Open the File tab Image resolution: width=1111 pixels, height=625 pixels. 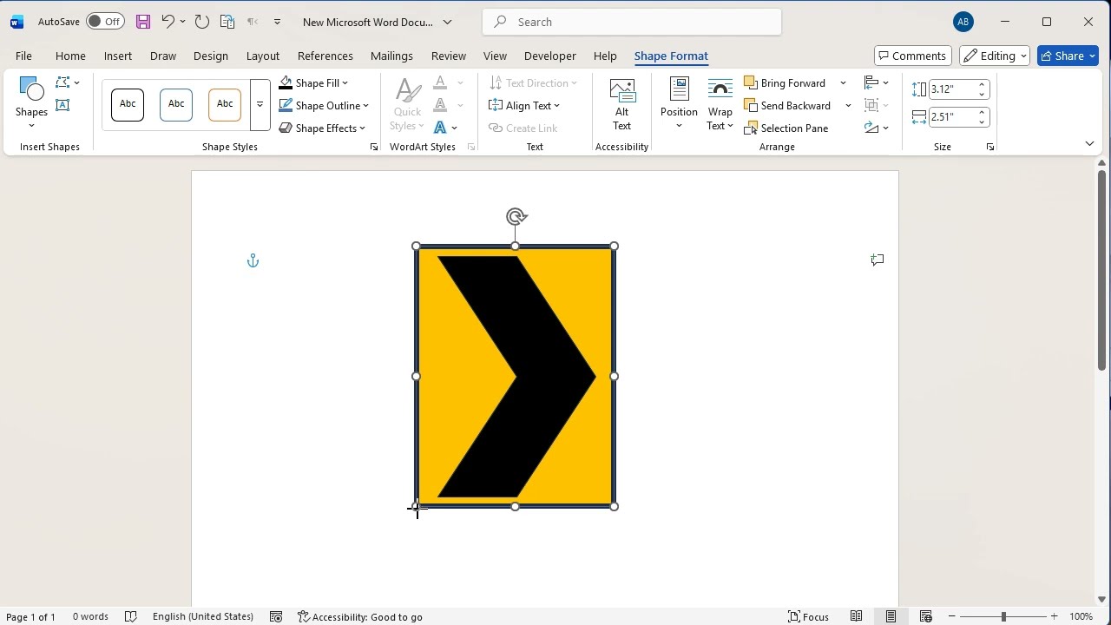pyautogui.click(x=23, y=56)
